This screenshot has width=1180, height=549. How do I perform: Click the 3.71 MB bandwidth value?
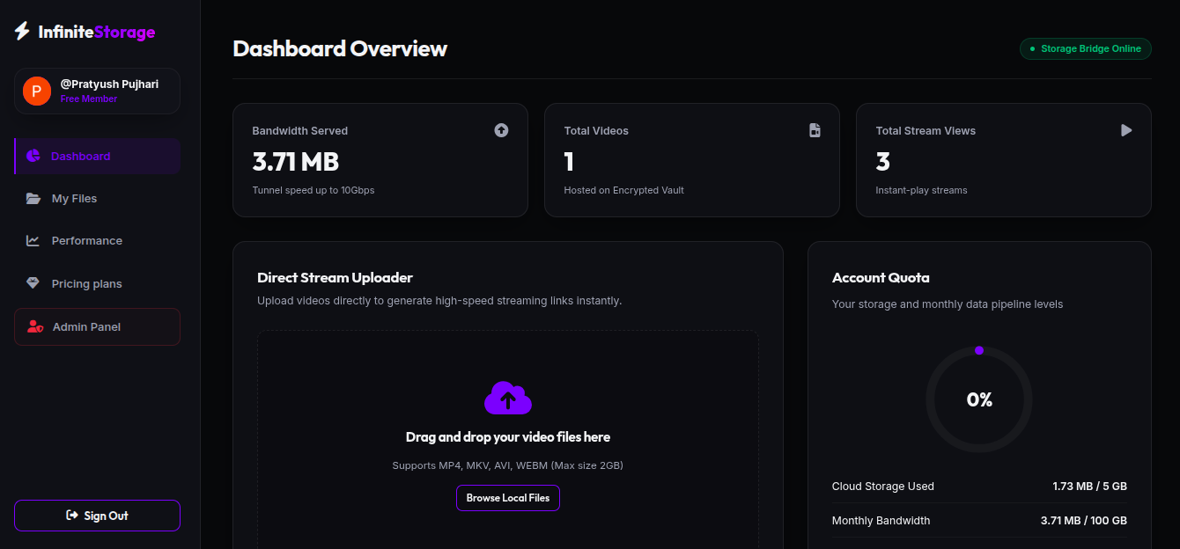tap(296, 162)
